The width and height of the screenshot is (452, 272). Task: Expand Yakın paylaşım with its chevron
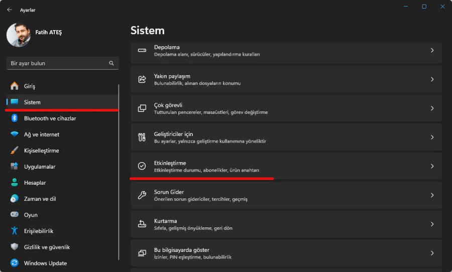432,79
